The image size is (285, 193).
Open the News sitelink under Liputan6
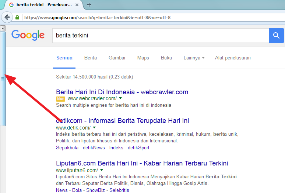(x=62, y=190)
